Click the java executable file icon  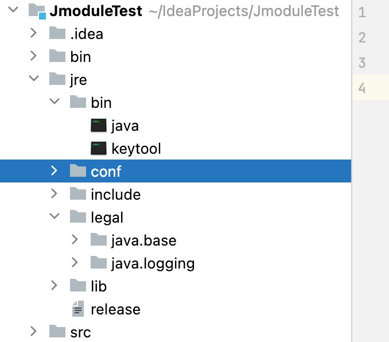pos(99,125)
